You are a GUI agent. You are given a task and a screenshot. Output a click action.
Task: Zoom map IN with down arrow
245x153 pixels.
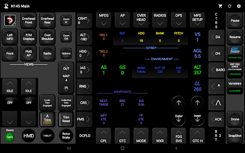tap(66, 89)
